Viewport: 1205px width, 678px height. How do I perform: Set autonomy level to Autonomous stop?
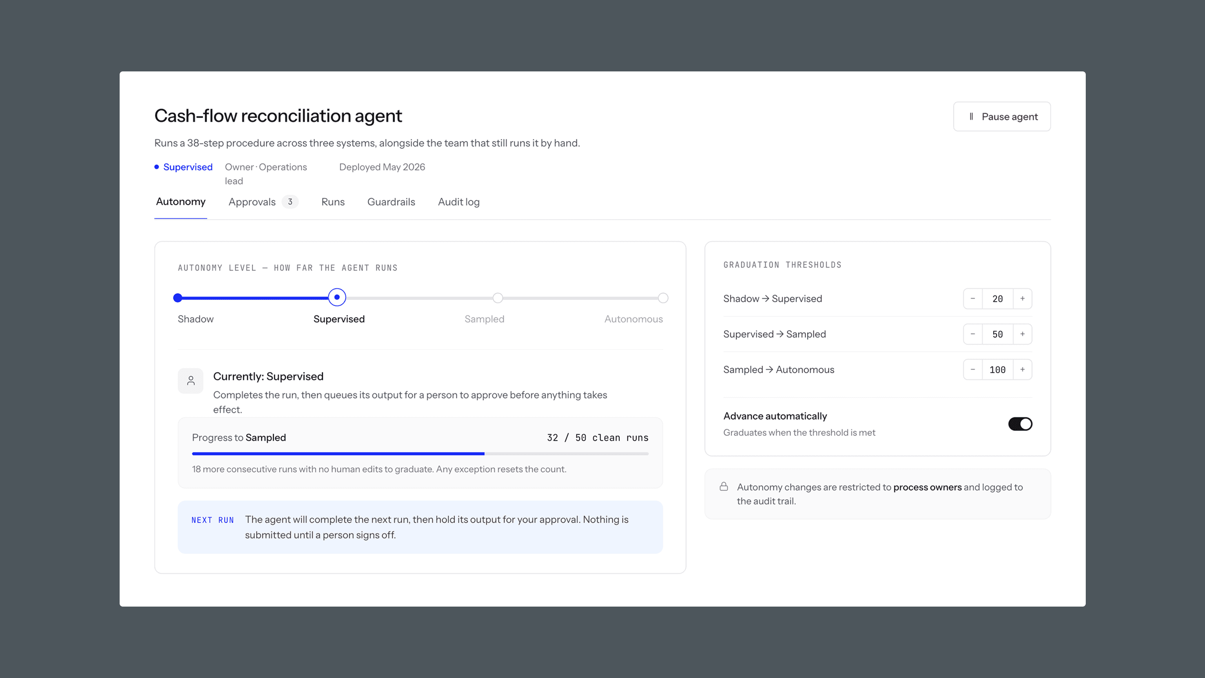point(663,297)
